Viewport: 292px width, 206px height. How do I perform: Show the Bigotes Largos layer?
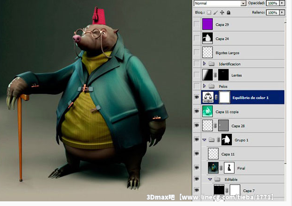coord(197,52)
